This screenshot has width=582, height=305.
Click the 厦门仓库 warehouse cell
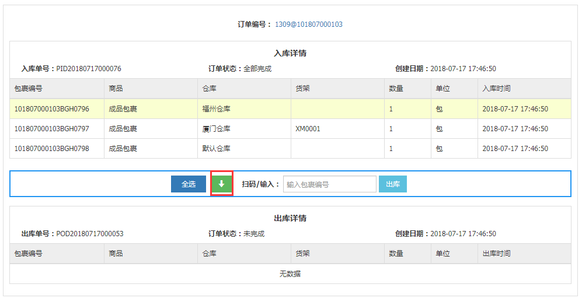[x=216, y=129]
